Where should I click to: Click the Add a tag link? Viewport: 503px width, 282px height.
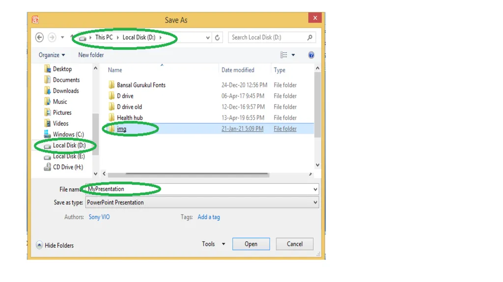point(208,217)
